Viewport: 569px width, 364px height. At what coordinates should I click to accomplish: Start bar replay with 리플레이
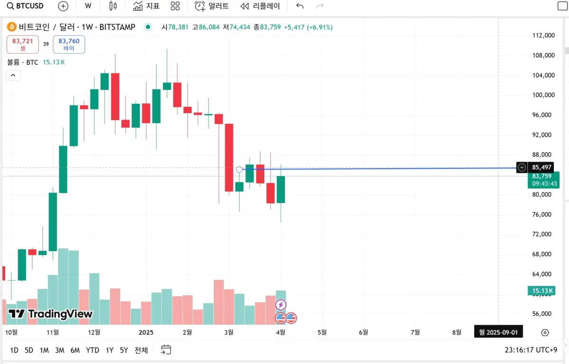260,6
